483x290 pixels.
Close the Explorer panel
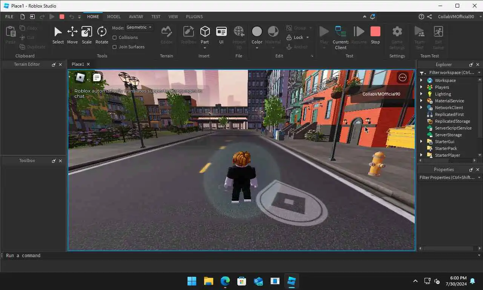(478, 65)
